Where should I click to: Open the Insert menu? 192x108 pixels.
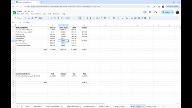pyautogui.click(x=33, y=14)
